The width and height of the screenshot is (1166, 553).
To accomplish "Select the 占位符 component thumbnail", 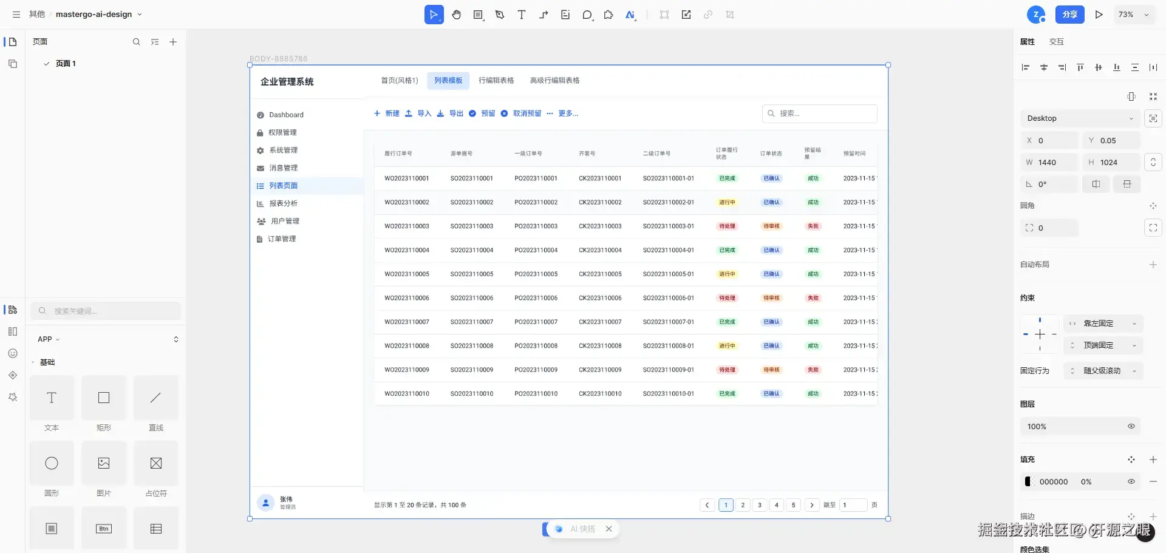I will tap(156, 464).
